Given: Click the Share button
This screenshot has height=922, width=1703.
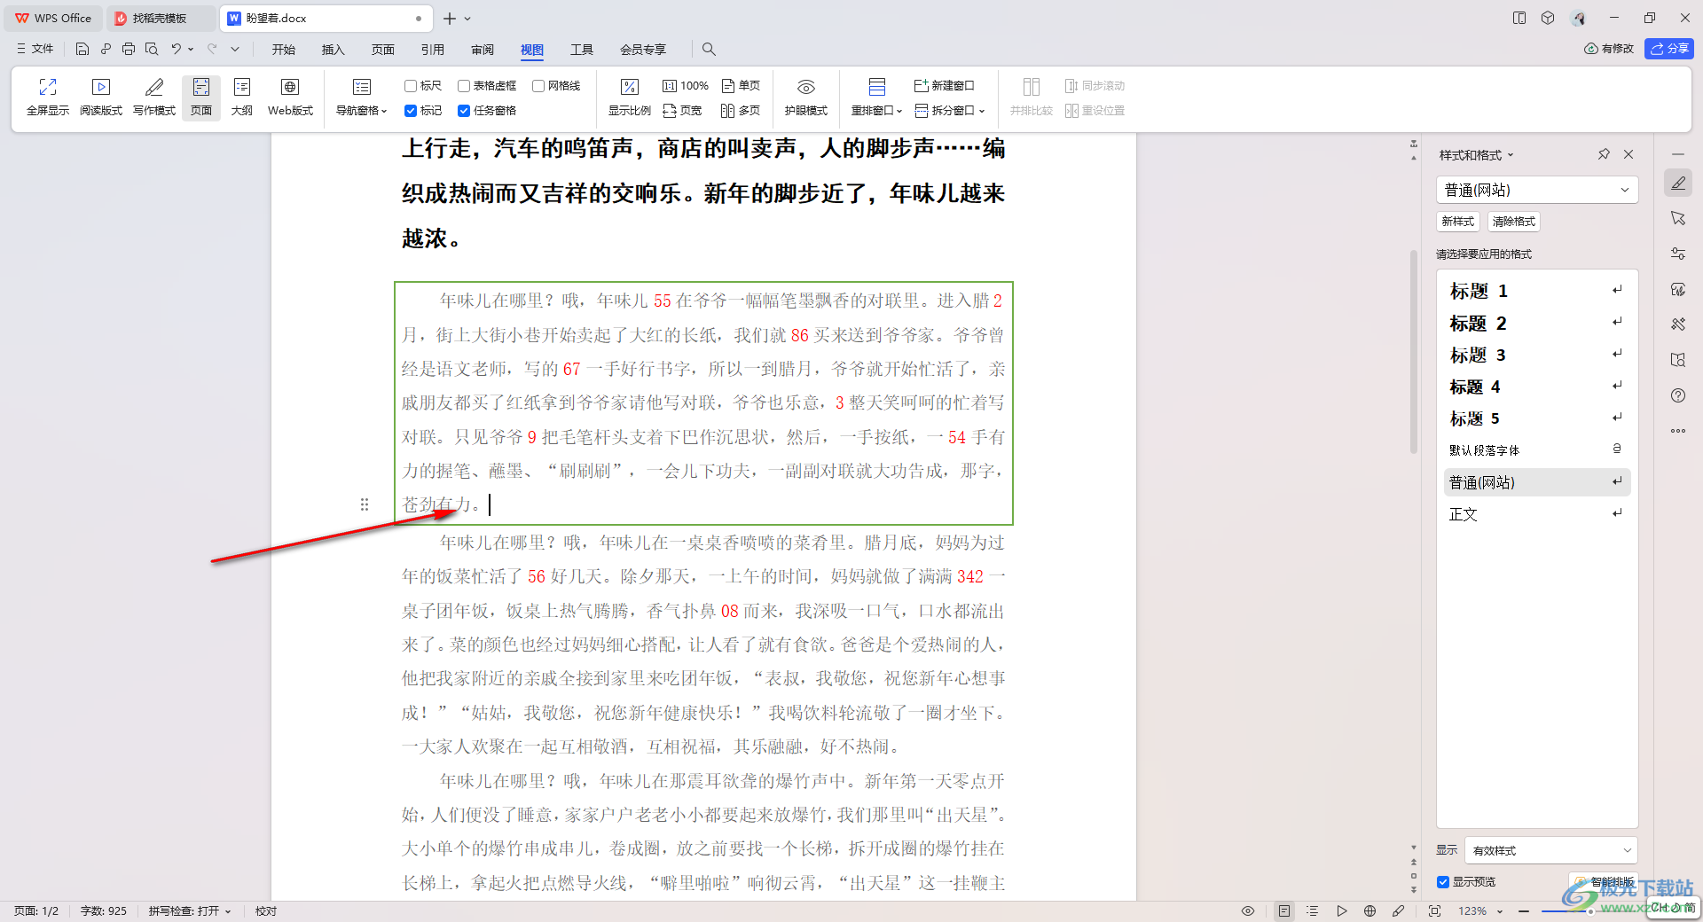Looking at the screenshot, I should click(x=1669, y=49).
